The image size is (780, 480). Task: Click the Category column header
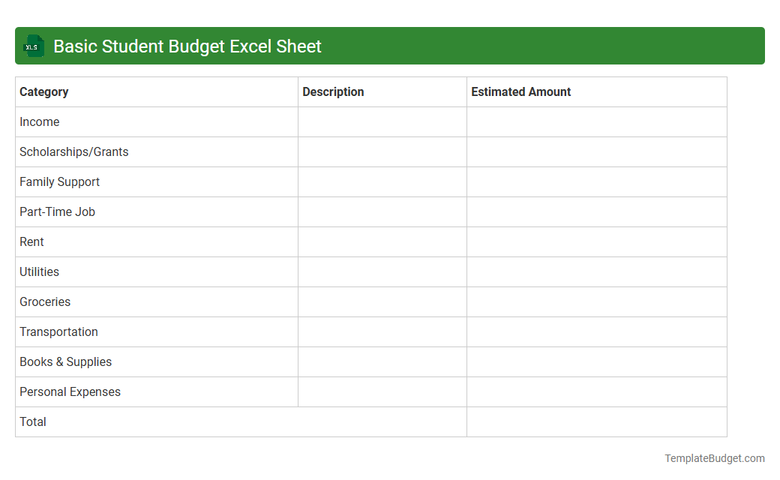(x=44, y=91)
